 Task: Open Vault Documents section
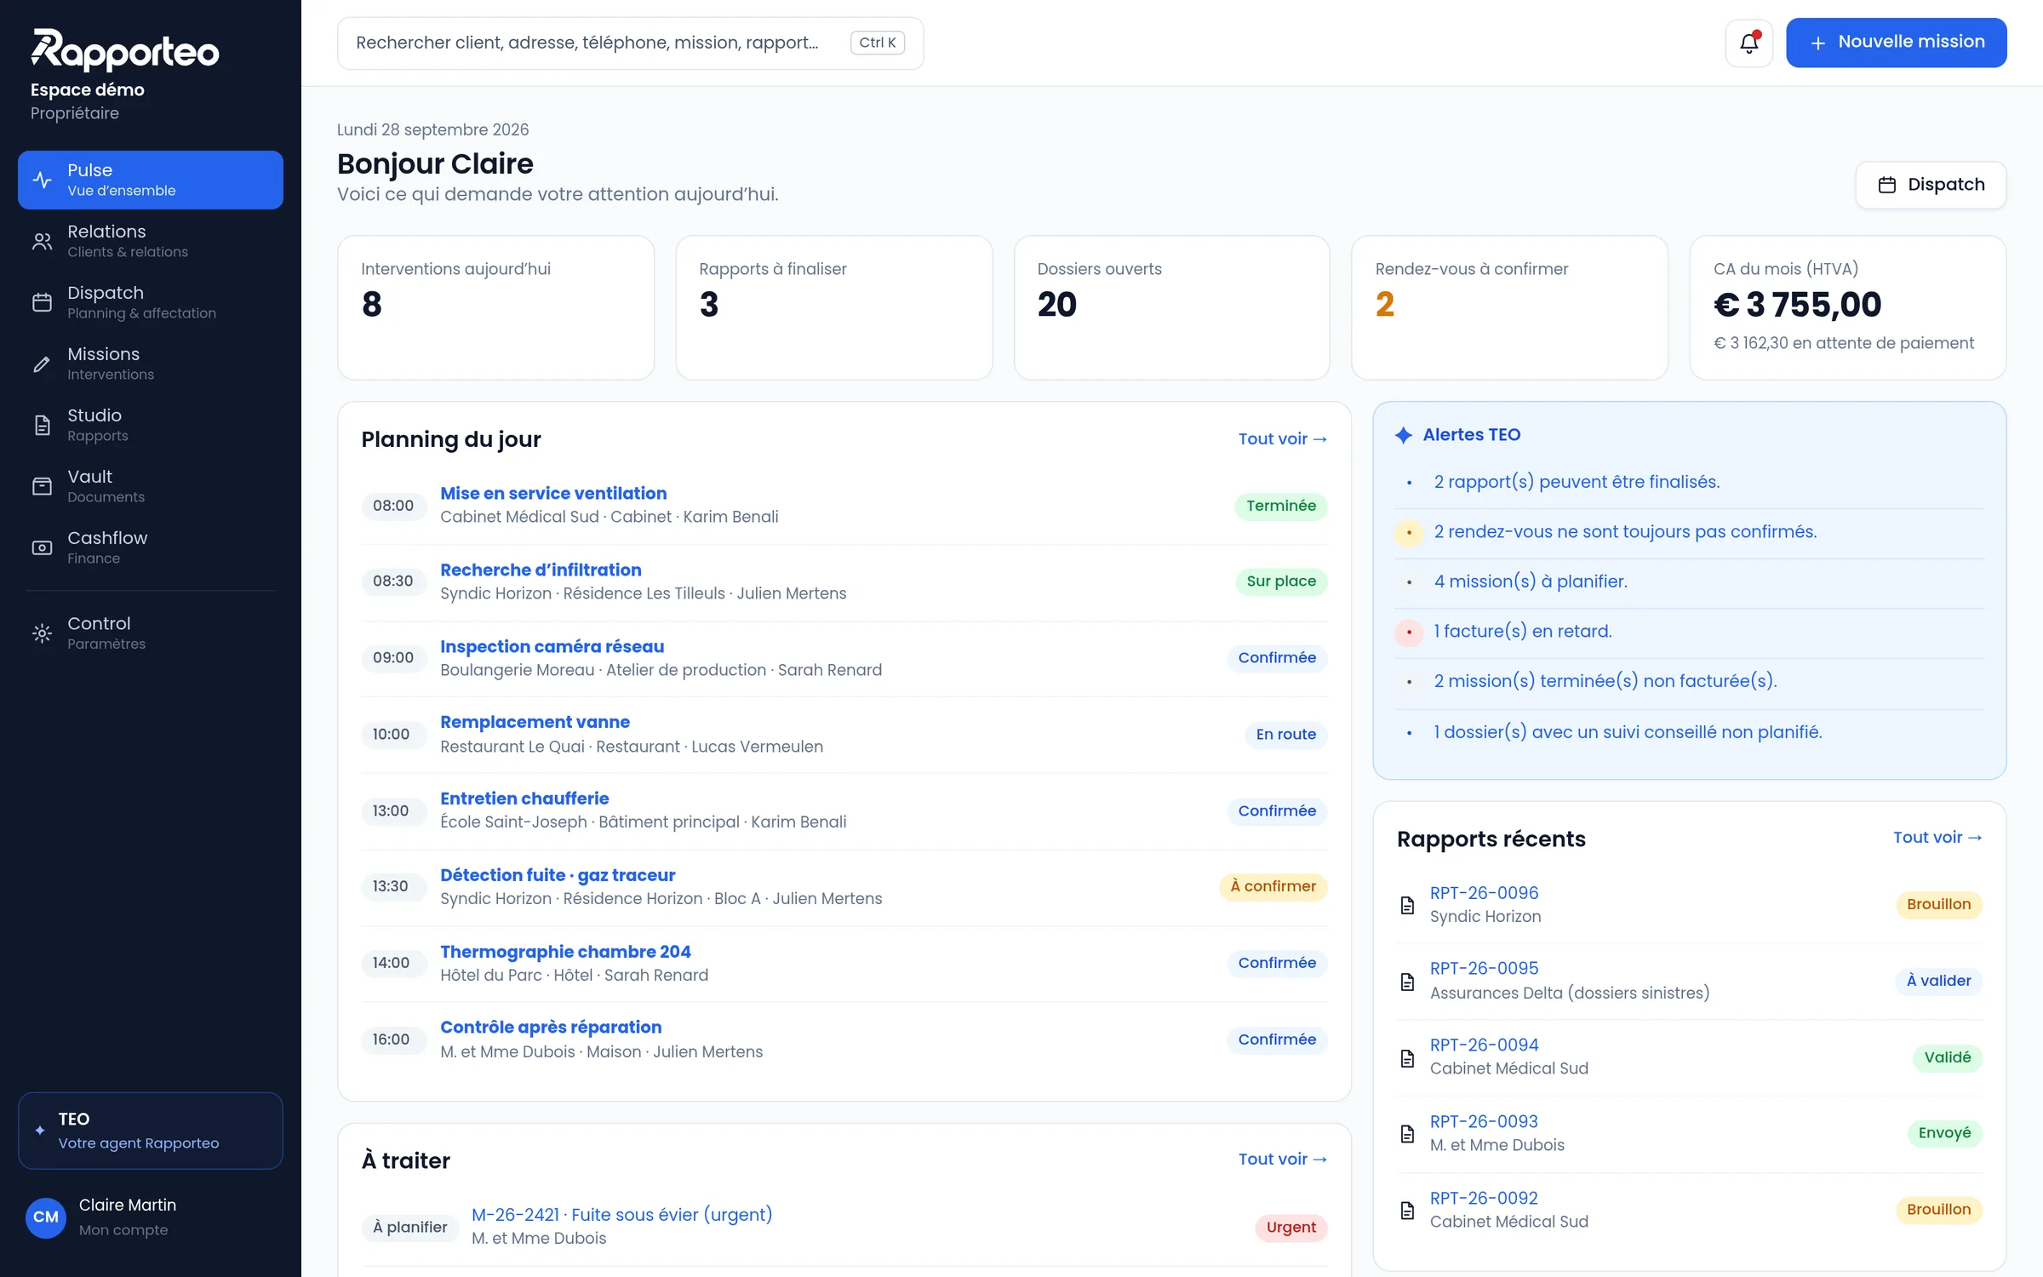click(x=151, y=486)
